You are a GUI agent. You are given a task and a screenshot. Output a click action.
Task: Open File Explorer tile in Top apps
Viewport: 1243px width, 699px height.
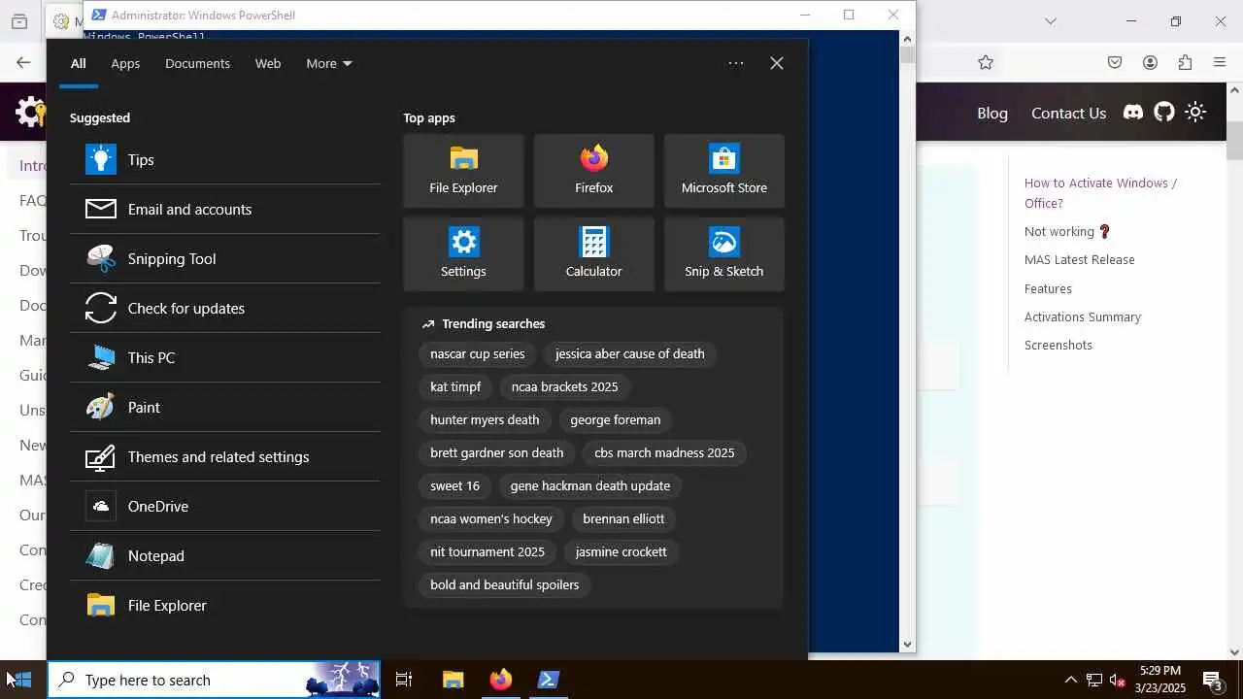463,171
